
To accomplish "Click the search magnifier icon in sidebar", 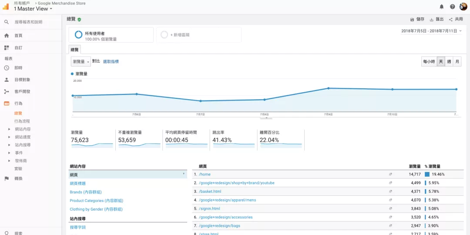I will [x=6, y=22].
